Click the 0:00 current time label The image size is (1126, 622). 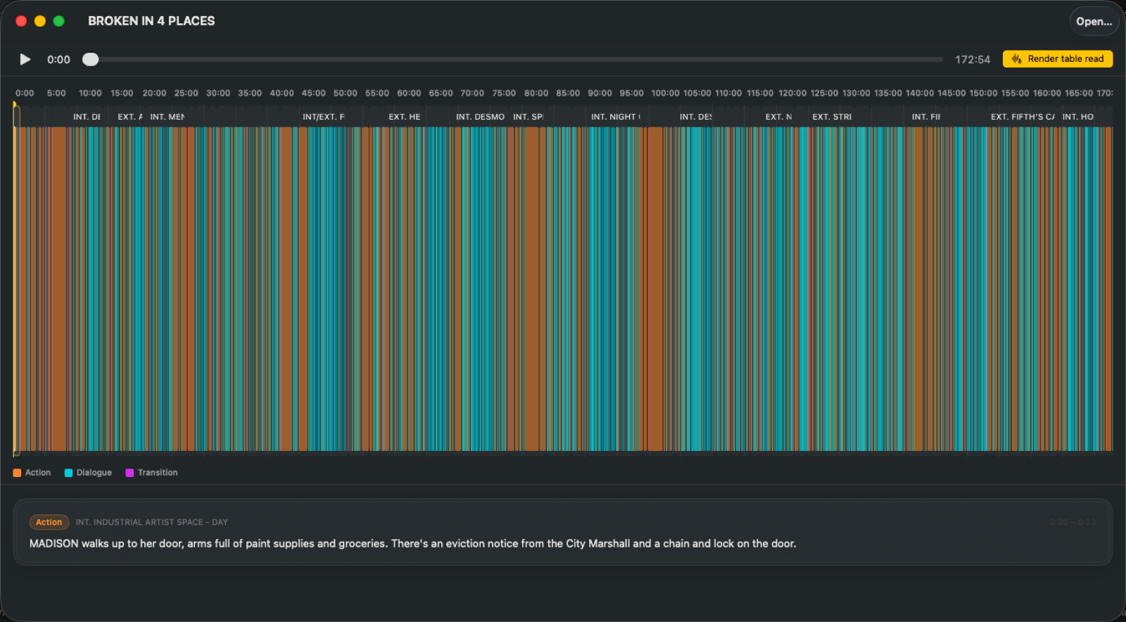[58, 60]
